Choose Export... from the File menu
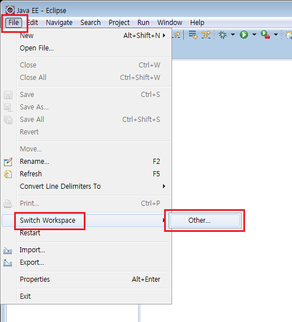The image size is (292, 322). click(95, 262)
